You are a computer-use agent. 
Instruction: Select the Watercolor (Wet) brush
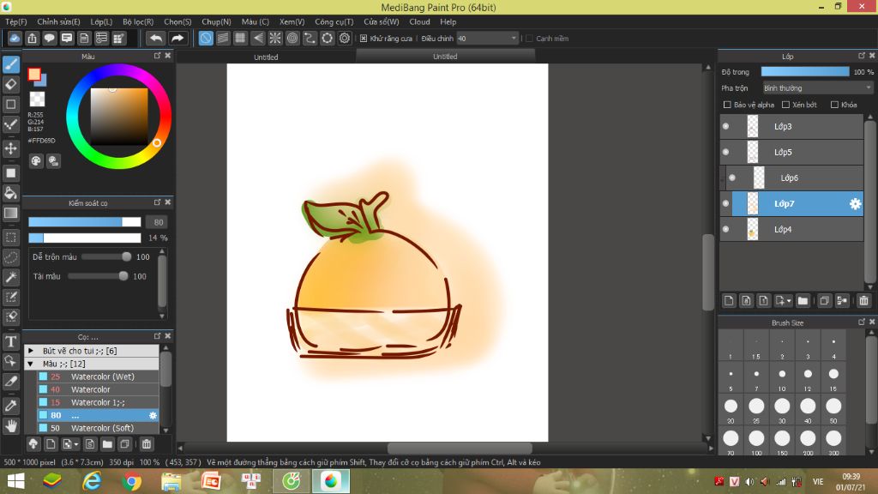[x=102, y=377]
